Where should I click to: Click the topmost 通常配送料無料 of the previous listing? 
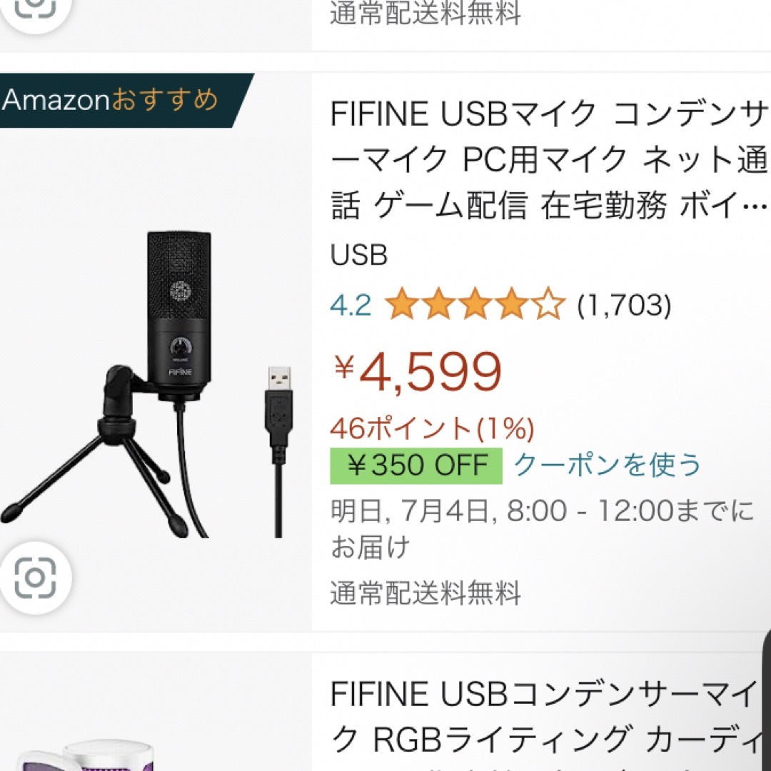(x=425, y=13)
